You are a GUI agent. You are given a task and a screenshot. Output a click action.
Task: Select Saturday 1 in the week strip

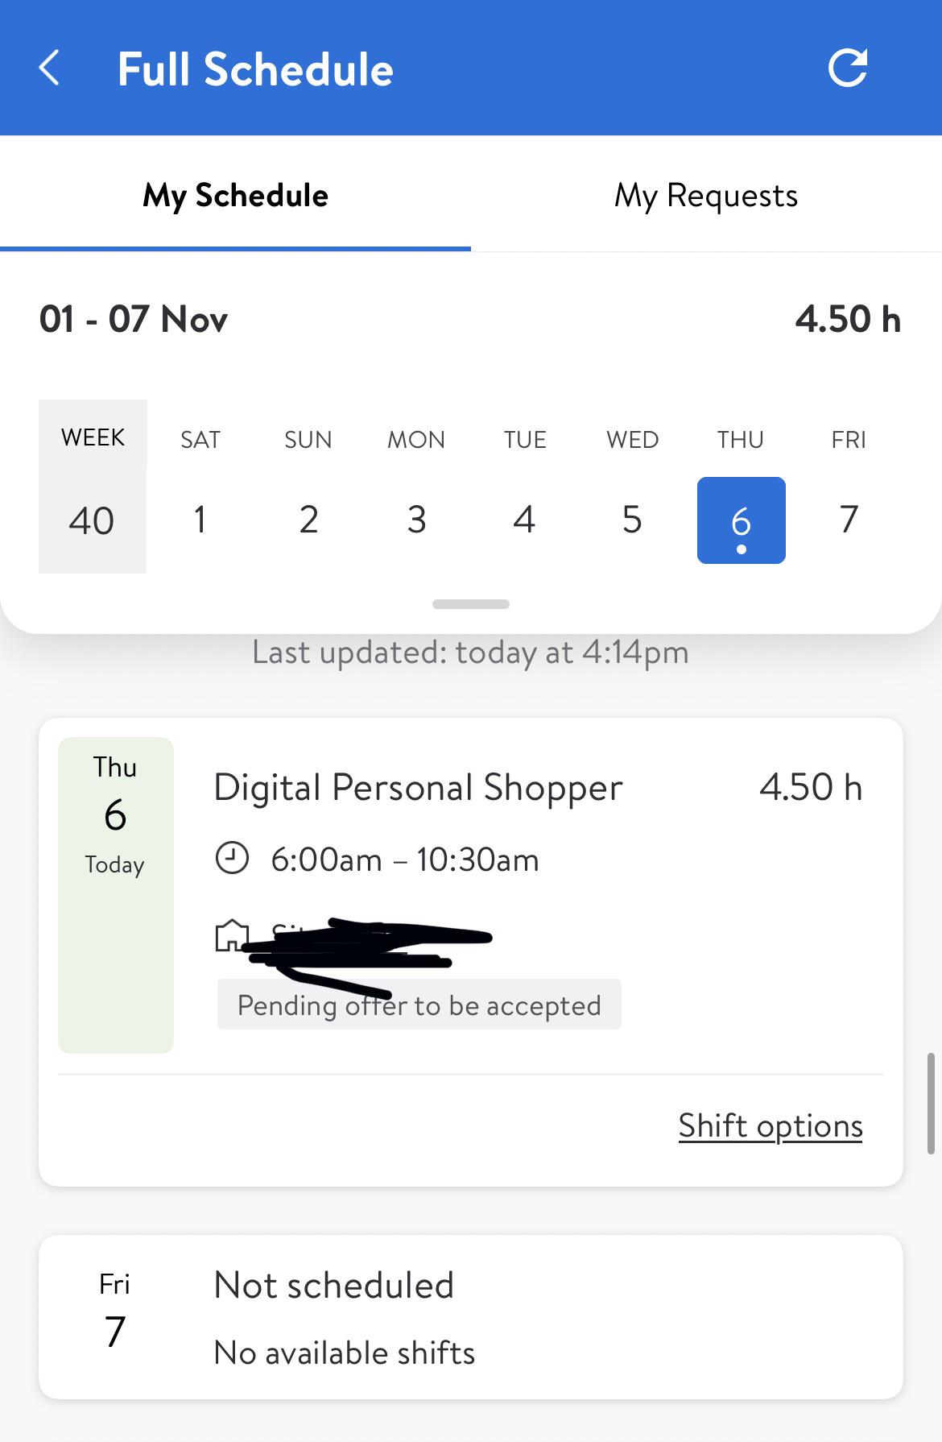click(200, 520)
